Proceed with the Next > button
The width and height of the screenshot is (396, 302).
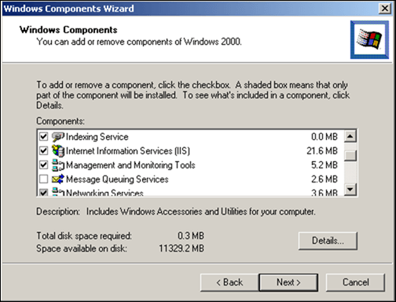288,282
